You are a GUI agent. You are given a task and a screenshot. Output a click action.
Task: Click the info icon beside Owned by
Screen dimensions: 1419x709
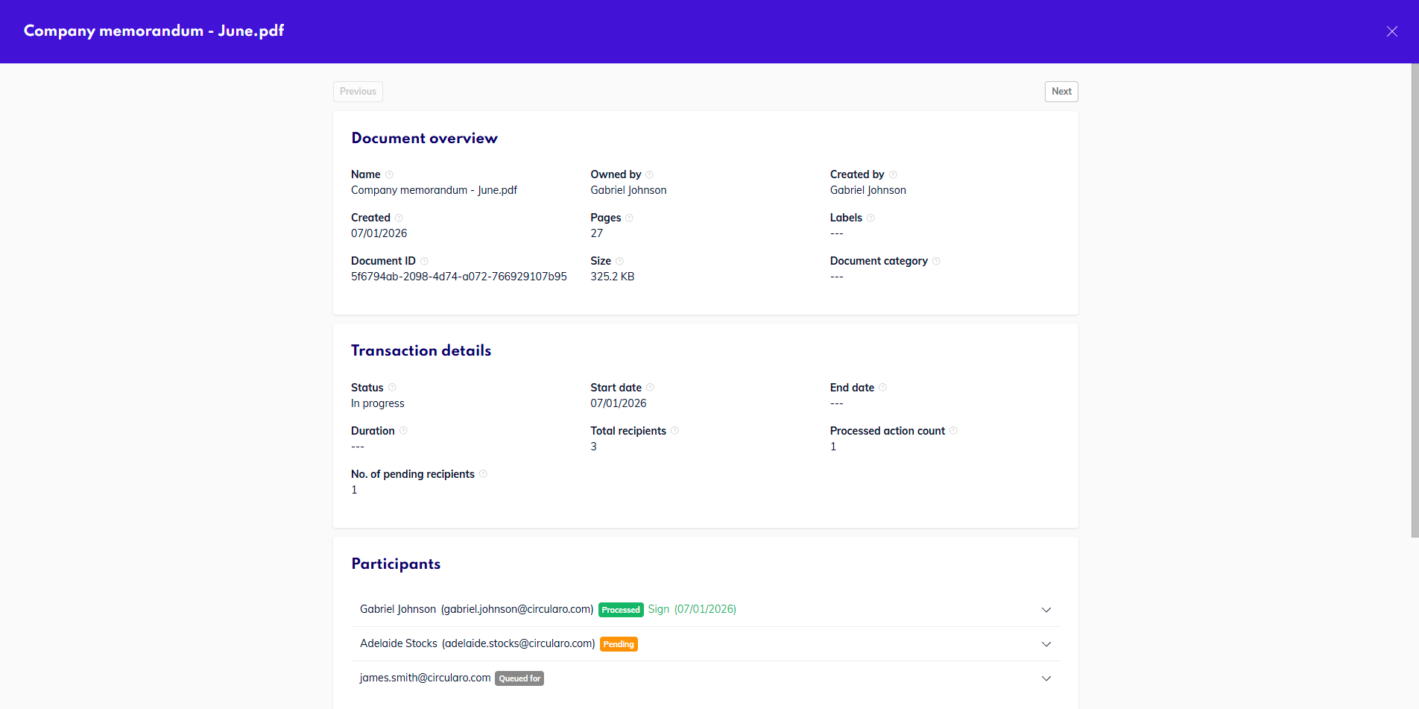coord(649,174)
